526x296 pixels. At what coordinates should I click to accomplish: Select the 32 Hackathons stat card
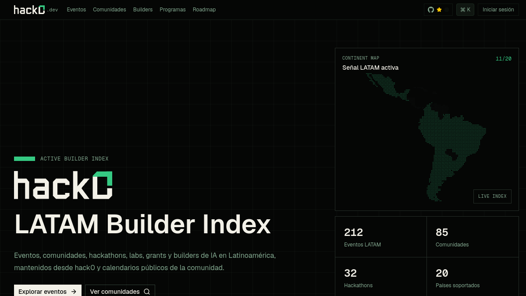point(381,278)
